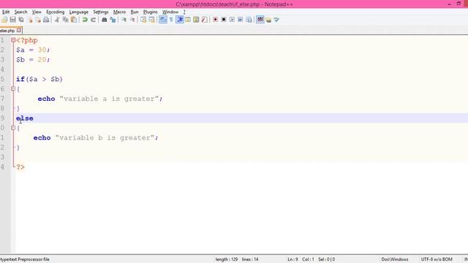Open the Plugins menu

tap(151, 12)
